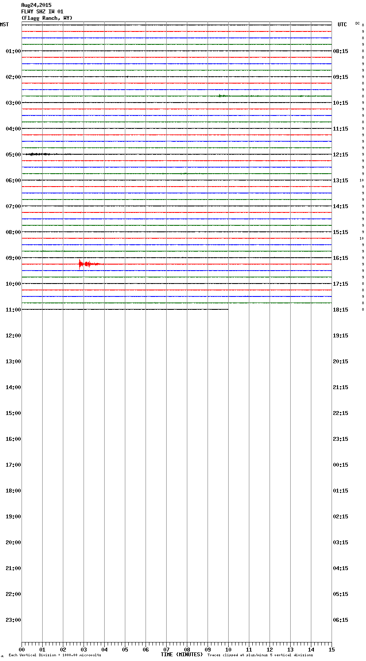This screenshot has height=661, width=366.
Task: Select the 09:00 MST row label
Action: (13, 258)
